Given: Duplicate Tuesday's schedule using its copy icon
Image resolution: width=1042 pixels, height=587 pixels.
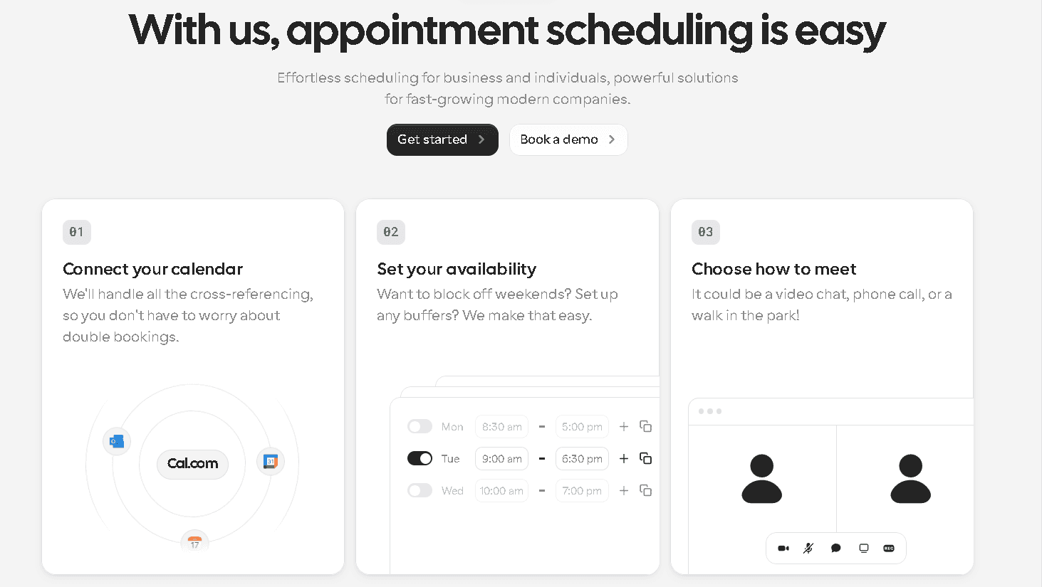Looking at the screenshot, I should (x=645, y=458).
